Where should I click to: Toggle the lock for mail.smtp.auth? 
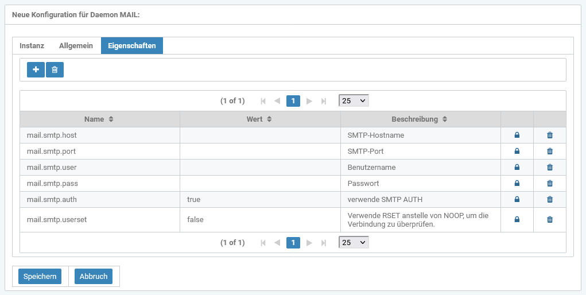pos(517,200)
